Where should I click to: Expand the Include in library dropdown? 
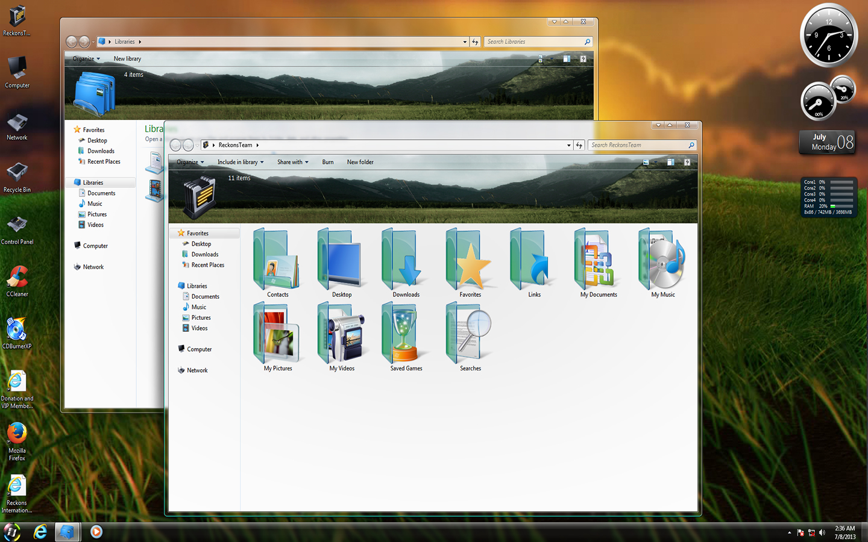(x=240, y=161)
